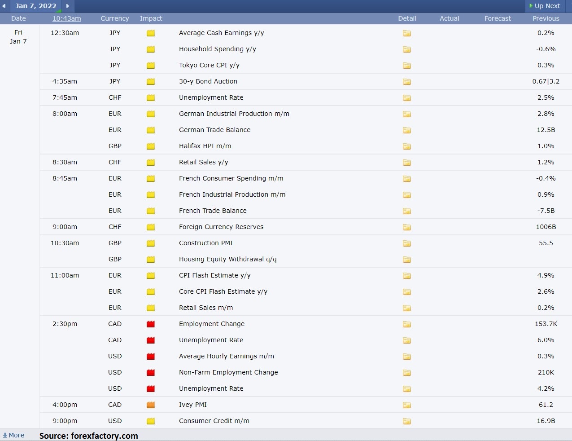
Task: Click red impact icon for Non-Farm Employment Change
Action: coord(151,372)
